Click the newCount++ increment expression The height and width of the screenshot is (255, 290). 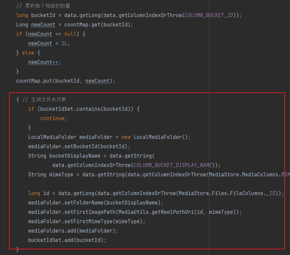(43, 62)
